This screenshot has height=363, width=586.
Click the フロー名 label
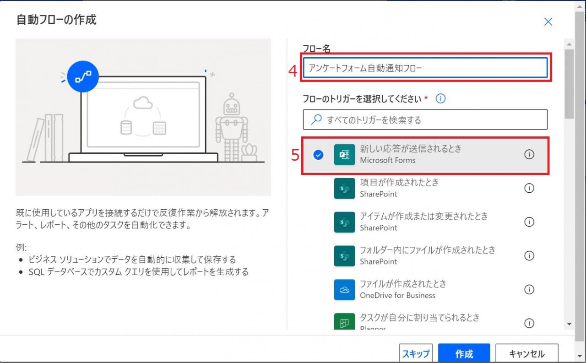pyautogui.click(x=317, y=48)
